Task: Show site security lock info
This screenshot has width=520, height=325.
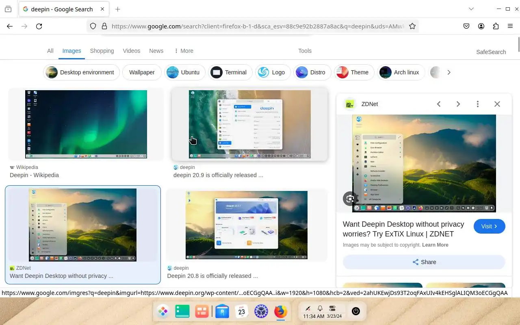Action: point(104,26)
